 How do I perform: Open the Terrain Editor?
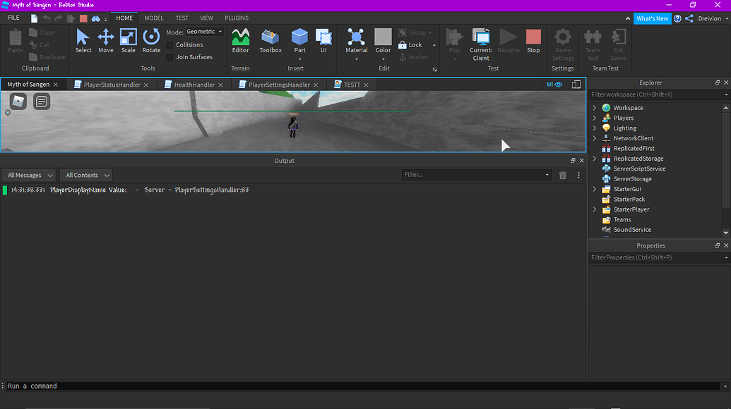click(240, 41)
